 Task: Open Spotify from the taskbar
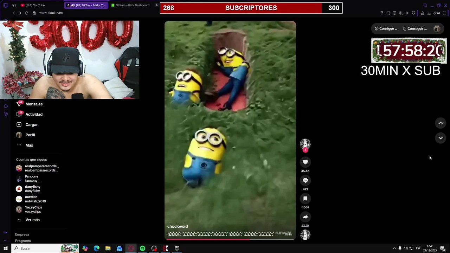pyautogui.click(x=142, y=248)
